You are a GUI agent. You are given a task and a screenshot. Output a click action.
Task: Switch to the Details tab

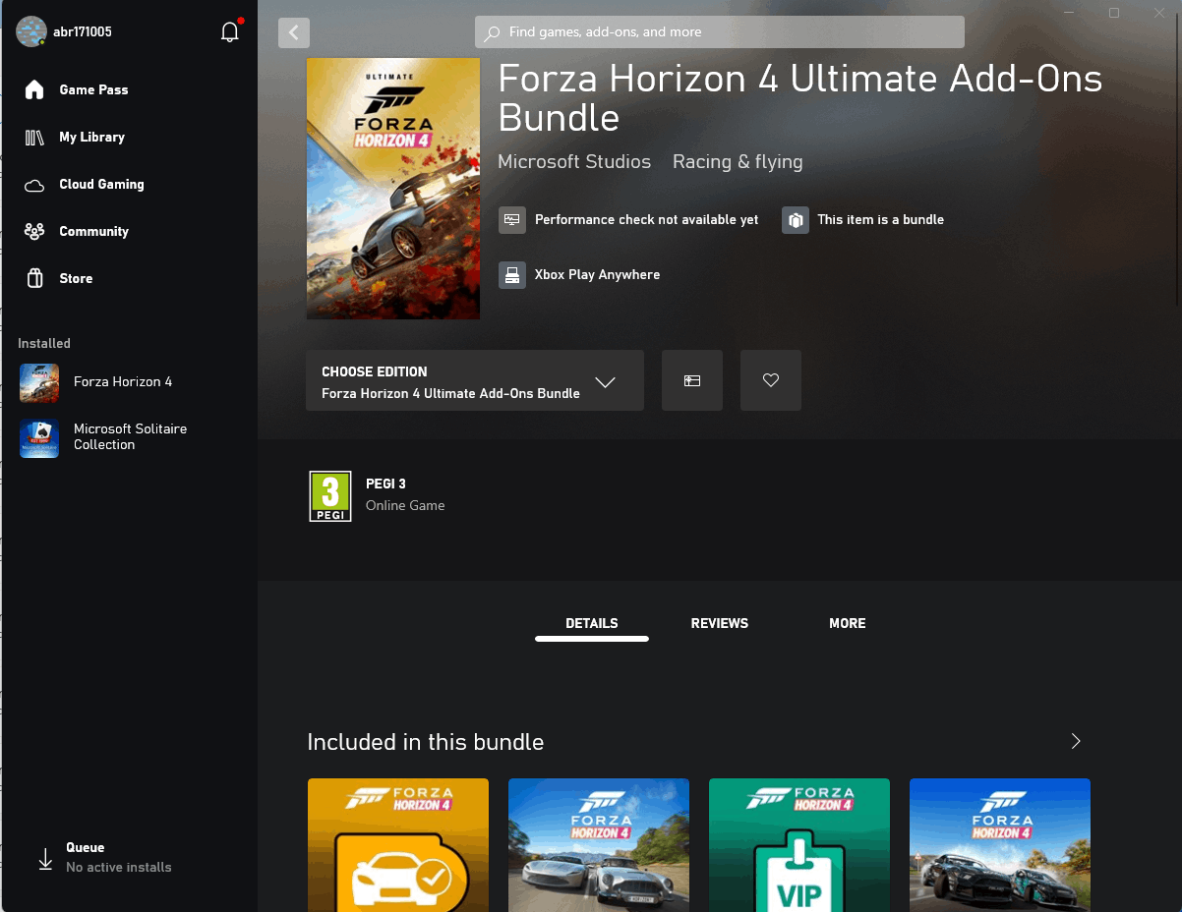pyautogui.click(x=592, y=623)
